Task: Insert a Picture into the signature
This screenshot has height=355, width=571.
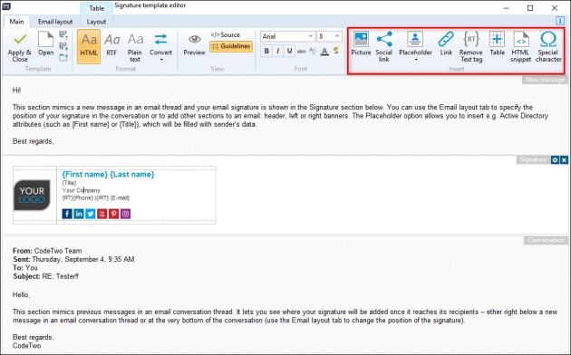Action: point(361,43)
